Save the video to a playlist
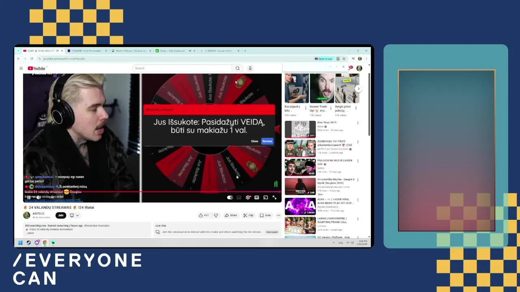Image resolution: width=520 pixels, height=292 pixels. tap(265, 215)
